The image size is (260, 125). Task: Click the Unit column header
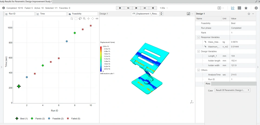pyautogui.click(x=226, y=19)
